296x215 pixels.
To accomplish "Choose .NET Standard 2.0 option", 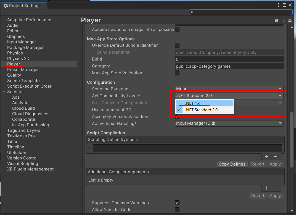I will click(x=204, y=110).
